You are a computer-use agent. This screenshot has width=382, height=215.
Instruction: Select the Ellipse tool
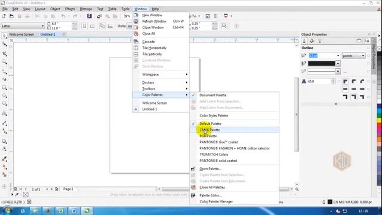point(4,96)
